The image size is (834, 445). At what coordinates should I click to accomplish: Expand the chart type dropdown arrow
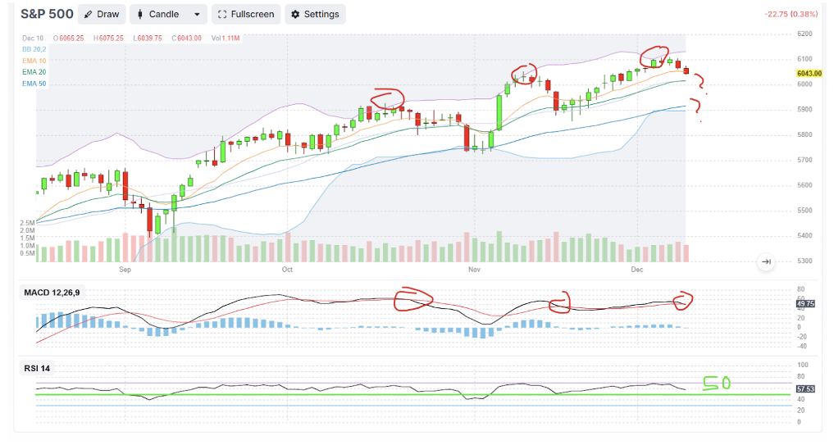pyautogui.click(x=197, y=15)
